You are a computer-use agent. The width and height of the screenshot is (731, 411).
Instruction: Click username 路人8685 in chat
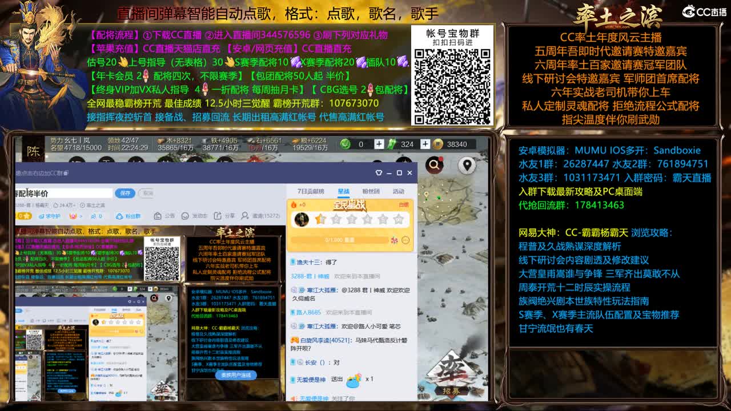pos(308,312)
